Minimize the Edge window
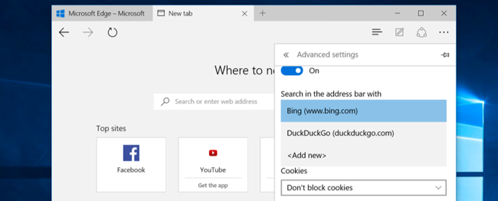The image size is (498, 201). (397, 13)
